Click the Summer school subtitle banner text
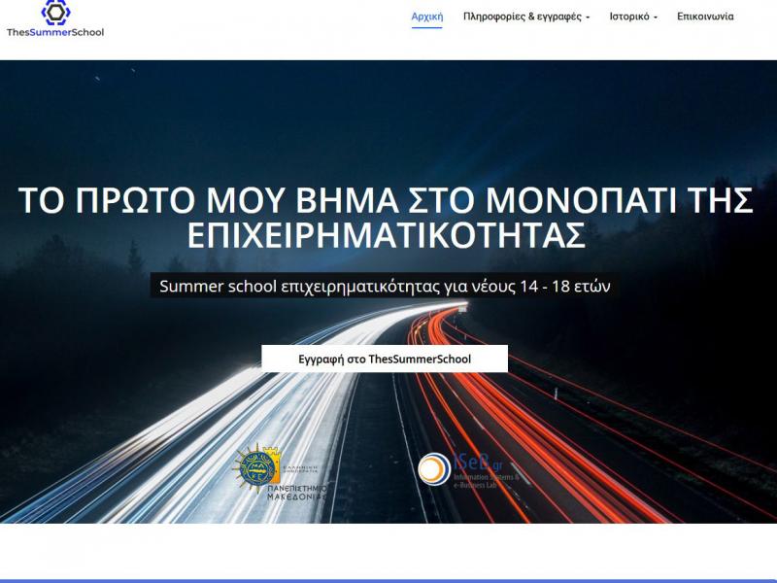The height and width of the screenshot is (583, 777). pos(386,287)
